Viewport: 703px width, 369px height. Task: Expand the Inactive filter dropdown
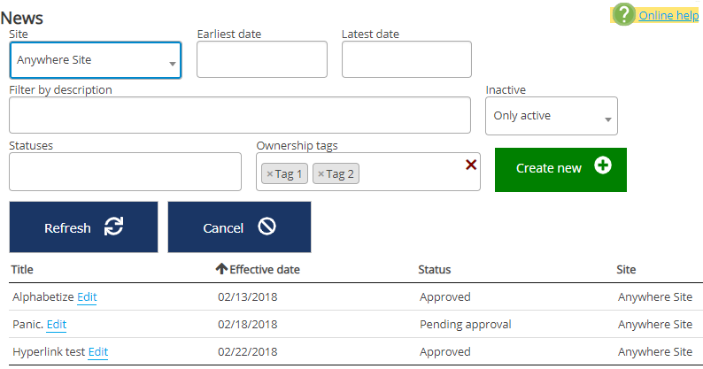pyautogui.click(x=551, y=116)
